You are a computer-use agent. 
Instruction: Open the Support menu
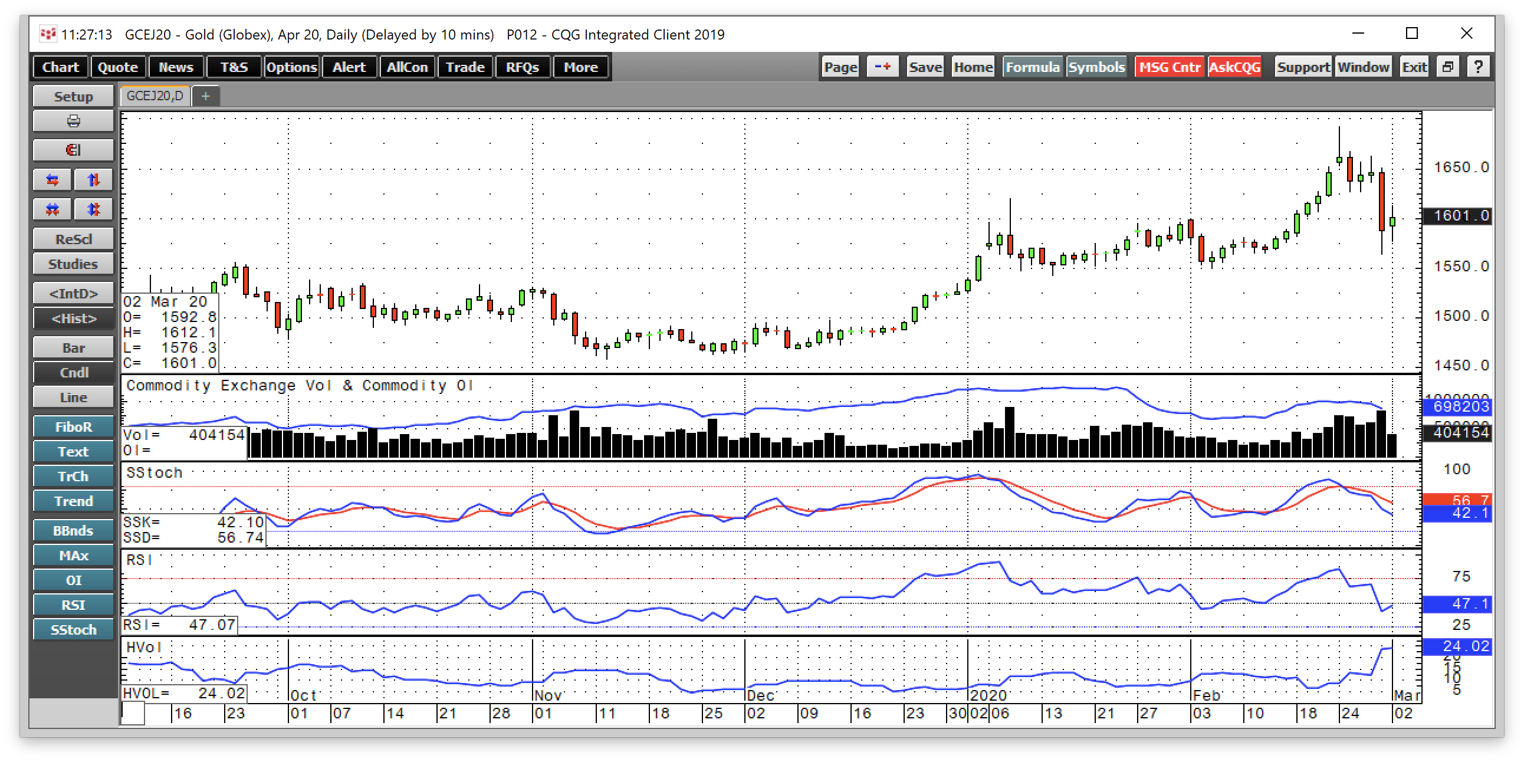pos(1303,67)
